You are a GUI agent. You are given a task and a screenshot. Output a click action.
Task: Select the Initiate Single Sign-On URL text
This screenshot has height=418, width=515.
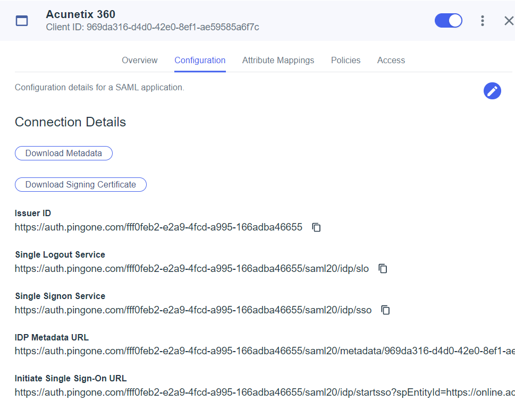265,393
